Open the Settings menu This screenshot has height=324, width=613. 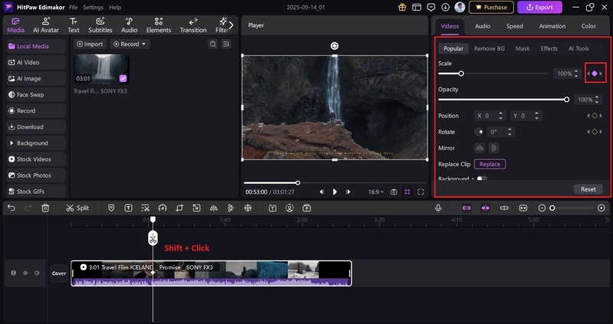click(93, 8)
